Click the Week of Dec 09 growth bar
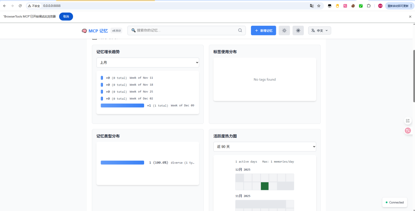 click(122, 105)
